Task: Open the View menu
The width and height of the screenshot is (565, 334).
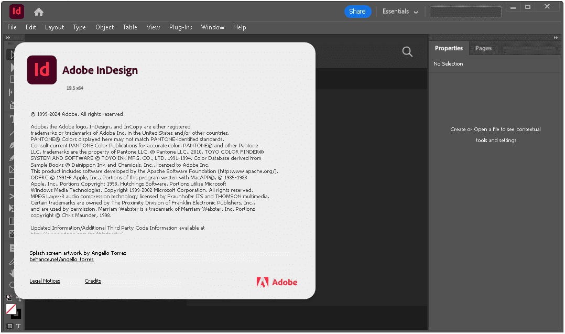Action: pos(153,27)
